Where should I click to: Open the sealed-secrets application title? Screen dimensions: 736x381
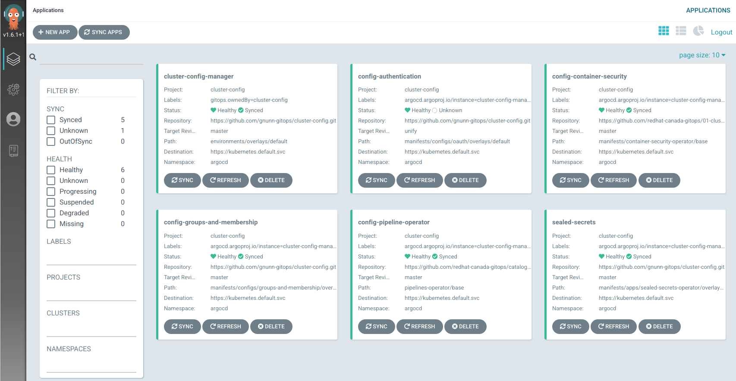pyautogui.click(x=574, y=222)
